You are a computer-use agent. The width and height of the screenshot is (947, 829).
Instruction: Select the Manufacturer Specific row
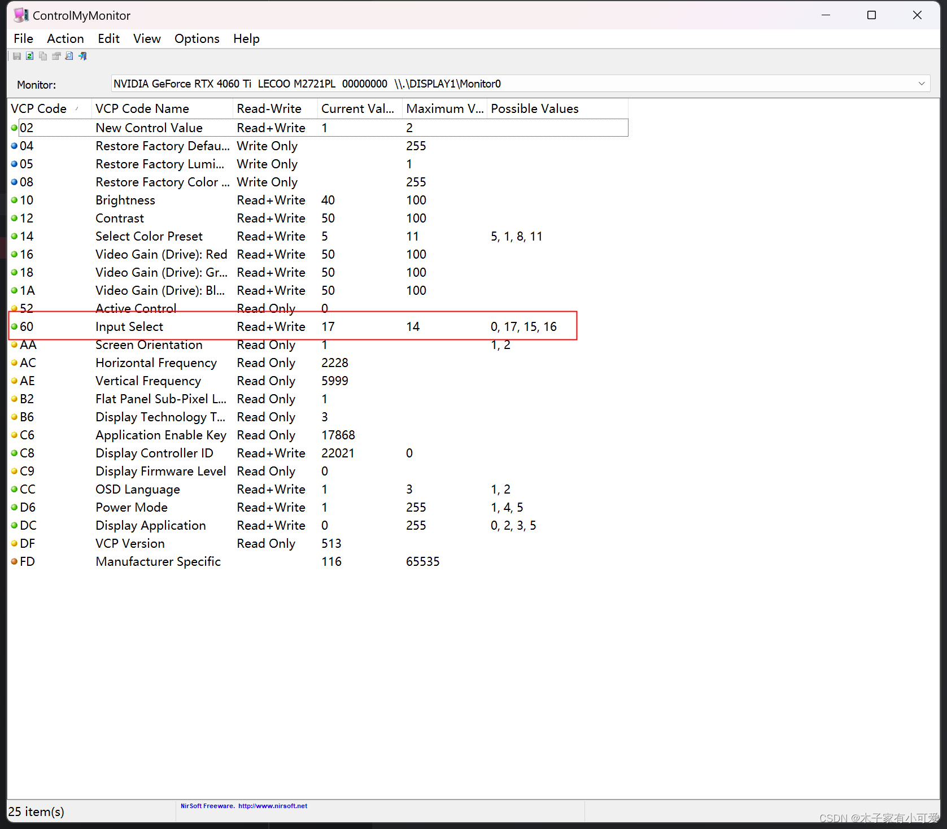[x=319, y=561]
